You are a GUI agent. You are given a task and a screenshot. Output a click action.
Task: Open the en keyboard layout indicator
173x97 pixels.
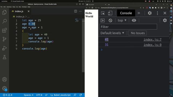click(153, 1)
